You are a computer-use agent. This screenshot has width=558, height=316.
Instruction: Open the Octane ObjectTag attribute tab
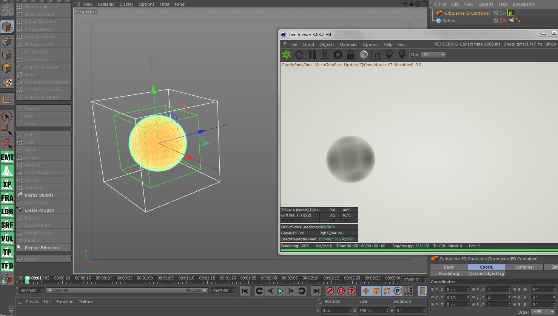click(x=486, y=273)
